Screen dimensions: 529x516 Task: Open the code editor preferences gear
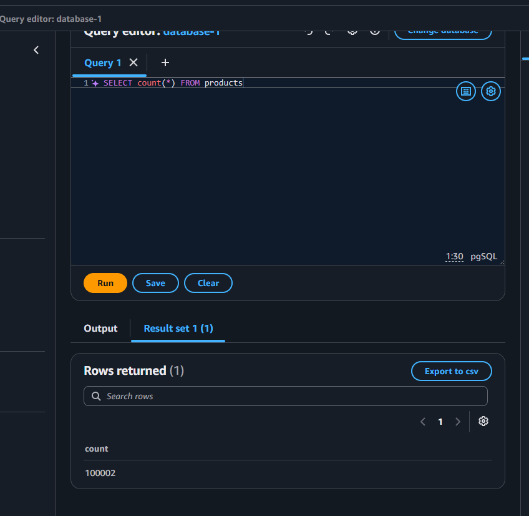tap(490, 91)
